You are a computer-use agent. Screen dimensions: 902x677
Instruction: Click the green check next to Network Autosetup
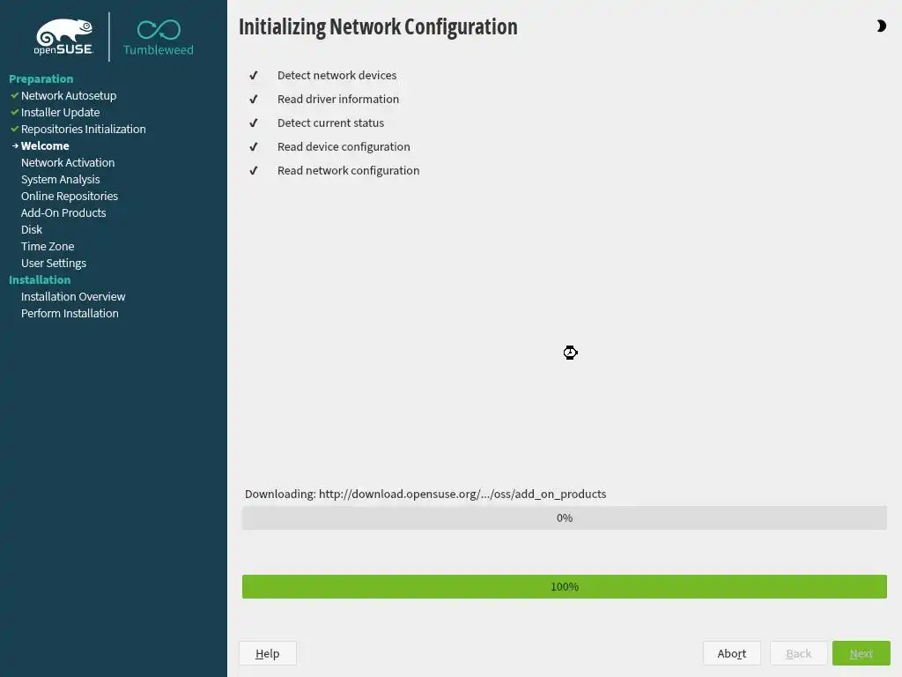14,95
